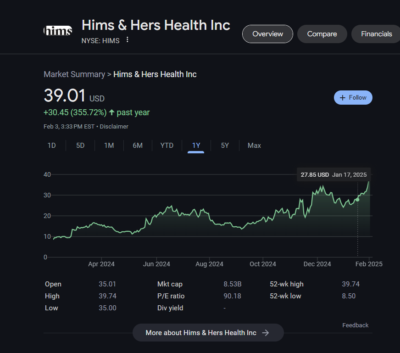The width and height of the screenshot is (400, 353).
Task: Switch to the Compare tab
Action: (x=322, y=34)
